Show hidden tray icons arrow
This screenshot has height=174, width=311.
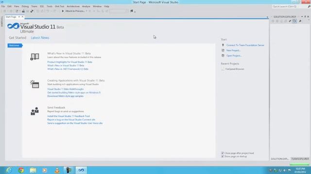click(271, 170)
